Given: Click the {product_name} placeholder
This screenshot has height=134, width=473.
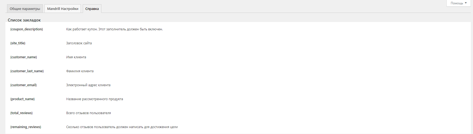Looking at the screenshot, I should [22, 99].
